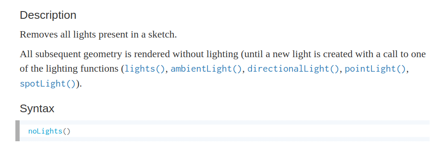This screenshot has height=160, width=442.
Task: Click the Description section heading
Action: 48,15
